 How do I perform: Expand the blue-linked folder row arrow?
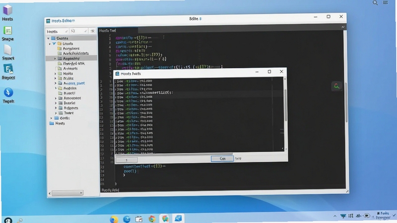coord(56,83)
